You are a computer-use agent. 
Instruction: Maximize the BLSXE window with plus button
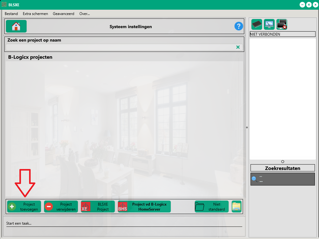[x=309, y=5]
